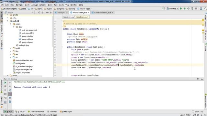
Task: Open Build Variants side panel
Action: (2, 86)
